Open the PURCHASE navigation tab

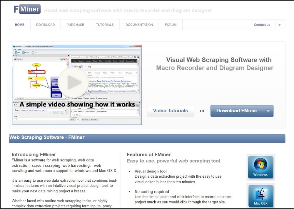75,25
